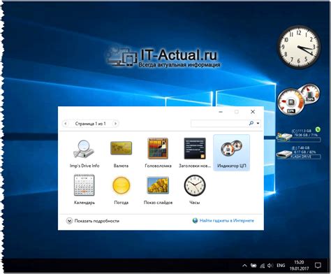Close the gadgets gallery window
This screenshot has width=331, height=274.
[253, 112]
